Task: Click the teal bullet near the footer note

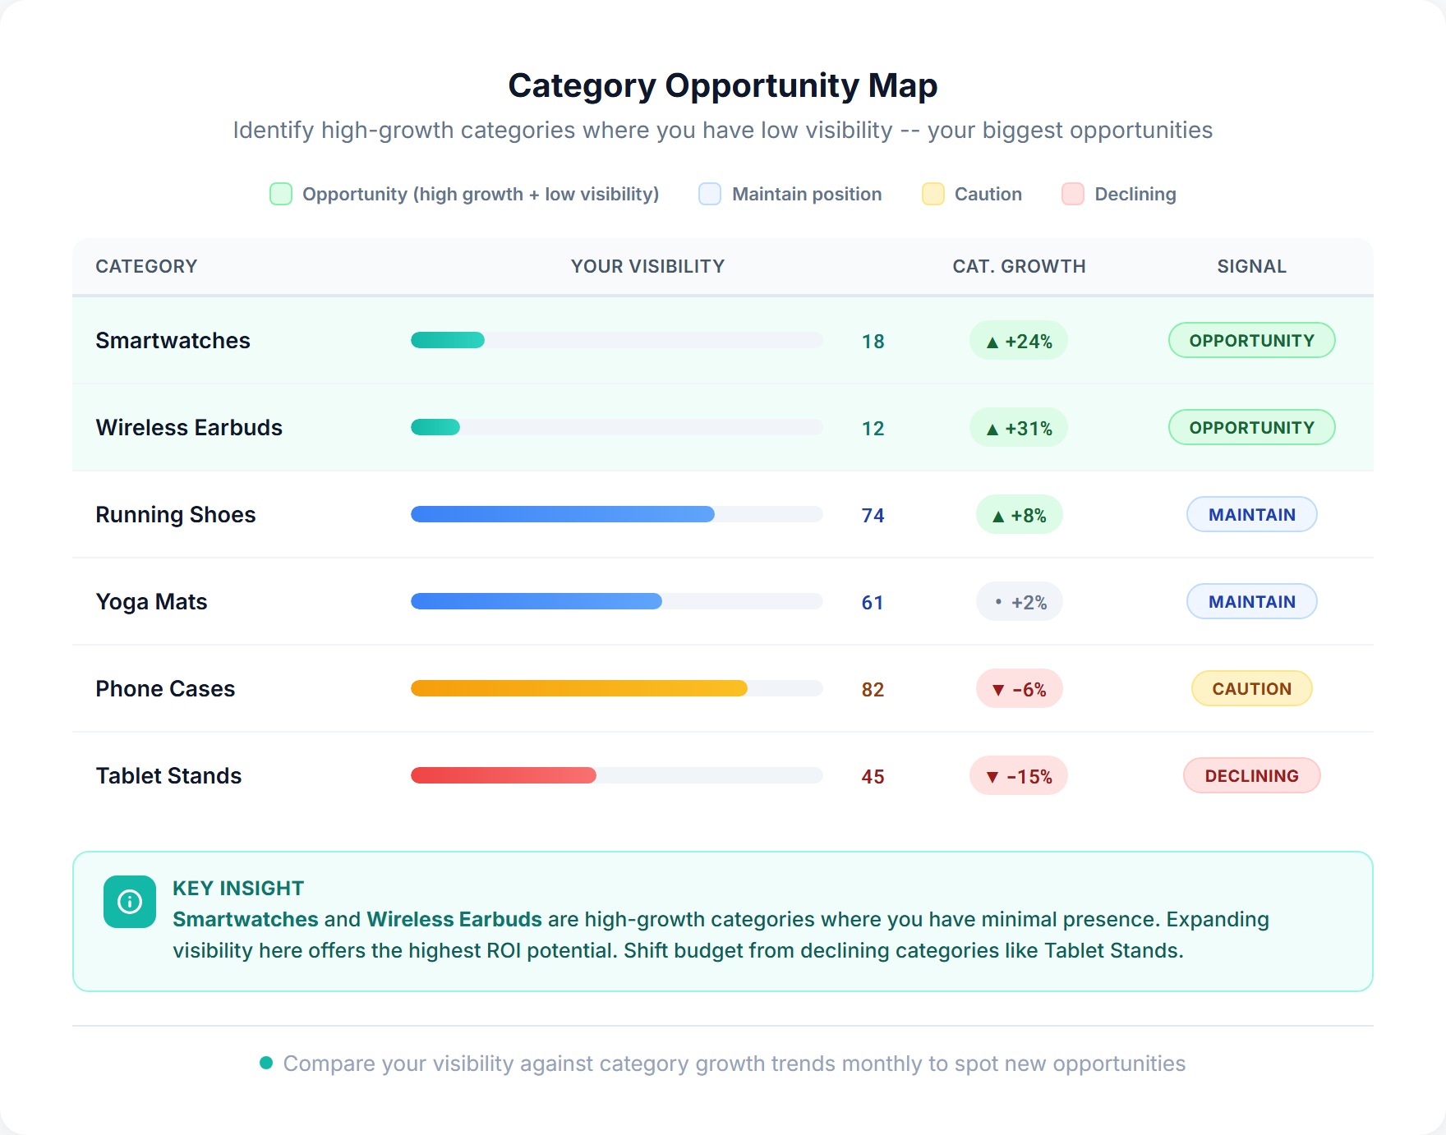Action: coord(265,1063)
